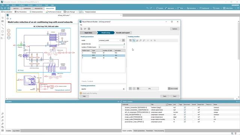Image resolution: width=240 pixels, height=135 pixels.
Task: Switch to the SUBMODEL mode tab
Action: [27, 8]
